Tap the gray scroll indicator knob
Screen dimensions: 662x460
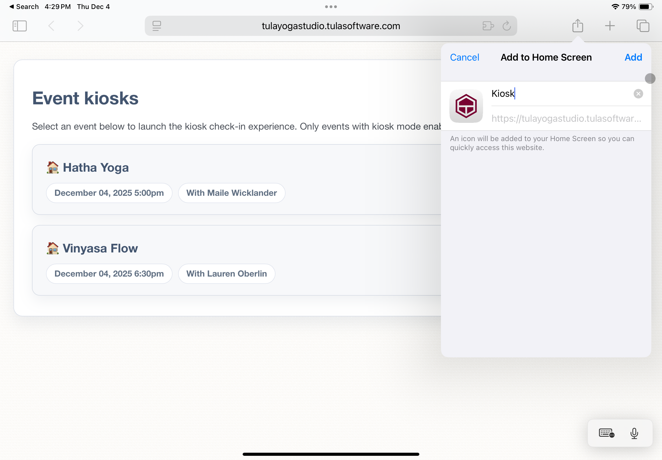(650, 78)
